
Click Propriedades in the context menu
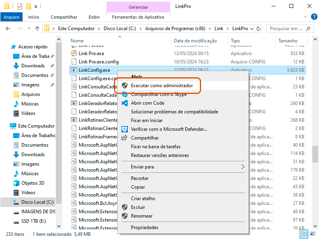pyautogui.click(x=144, y=228)
